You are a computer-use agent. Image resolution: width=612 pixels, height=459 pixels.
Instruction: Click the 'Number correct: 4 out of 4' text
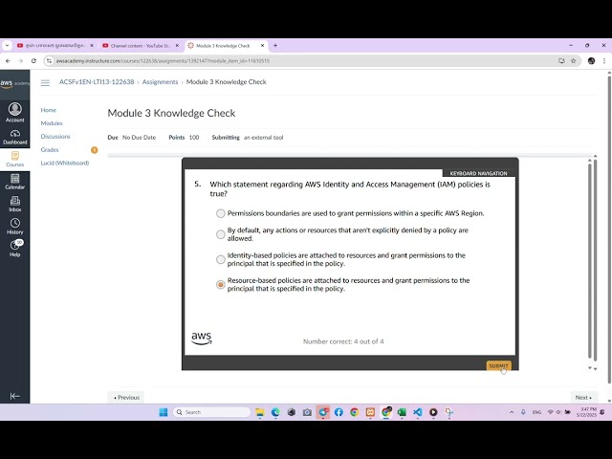[343, 341]
